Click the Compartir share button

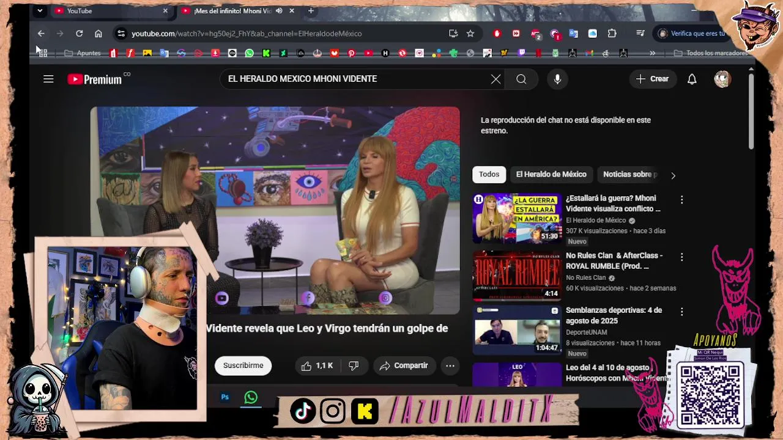(404, 365)
